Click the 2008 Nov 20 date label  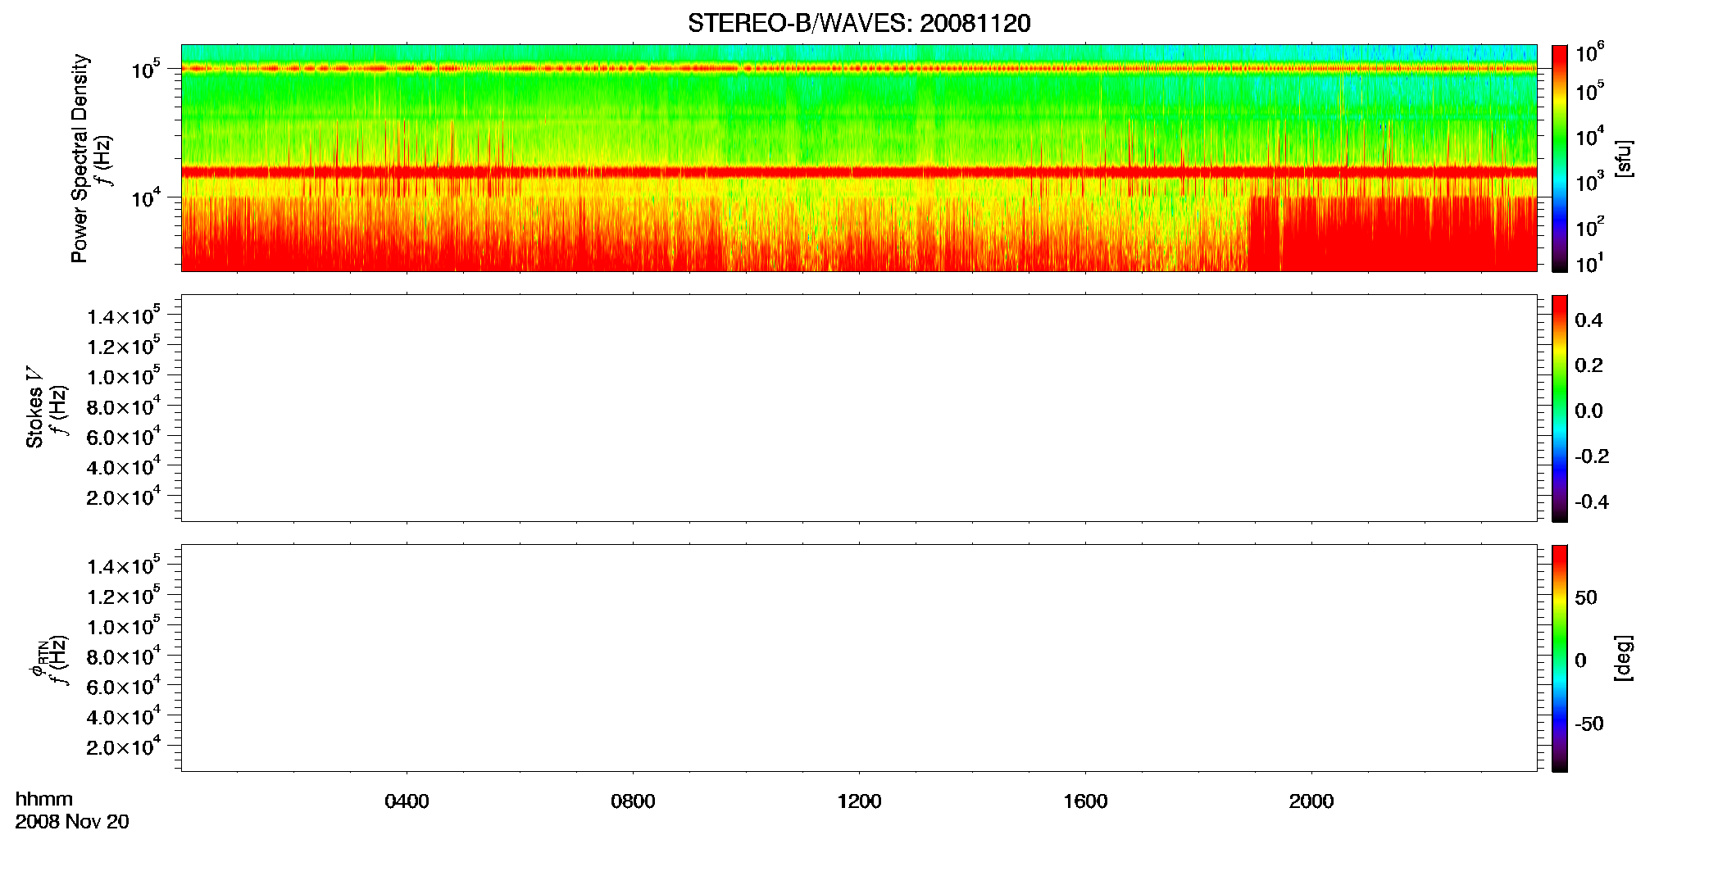[72, 822]
